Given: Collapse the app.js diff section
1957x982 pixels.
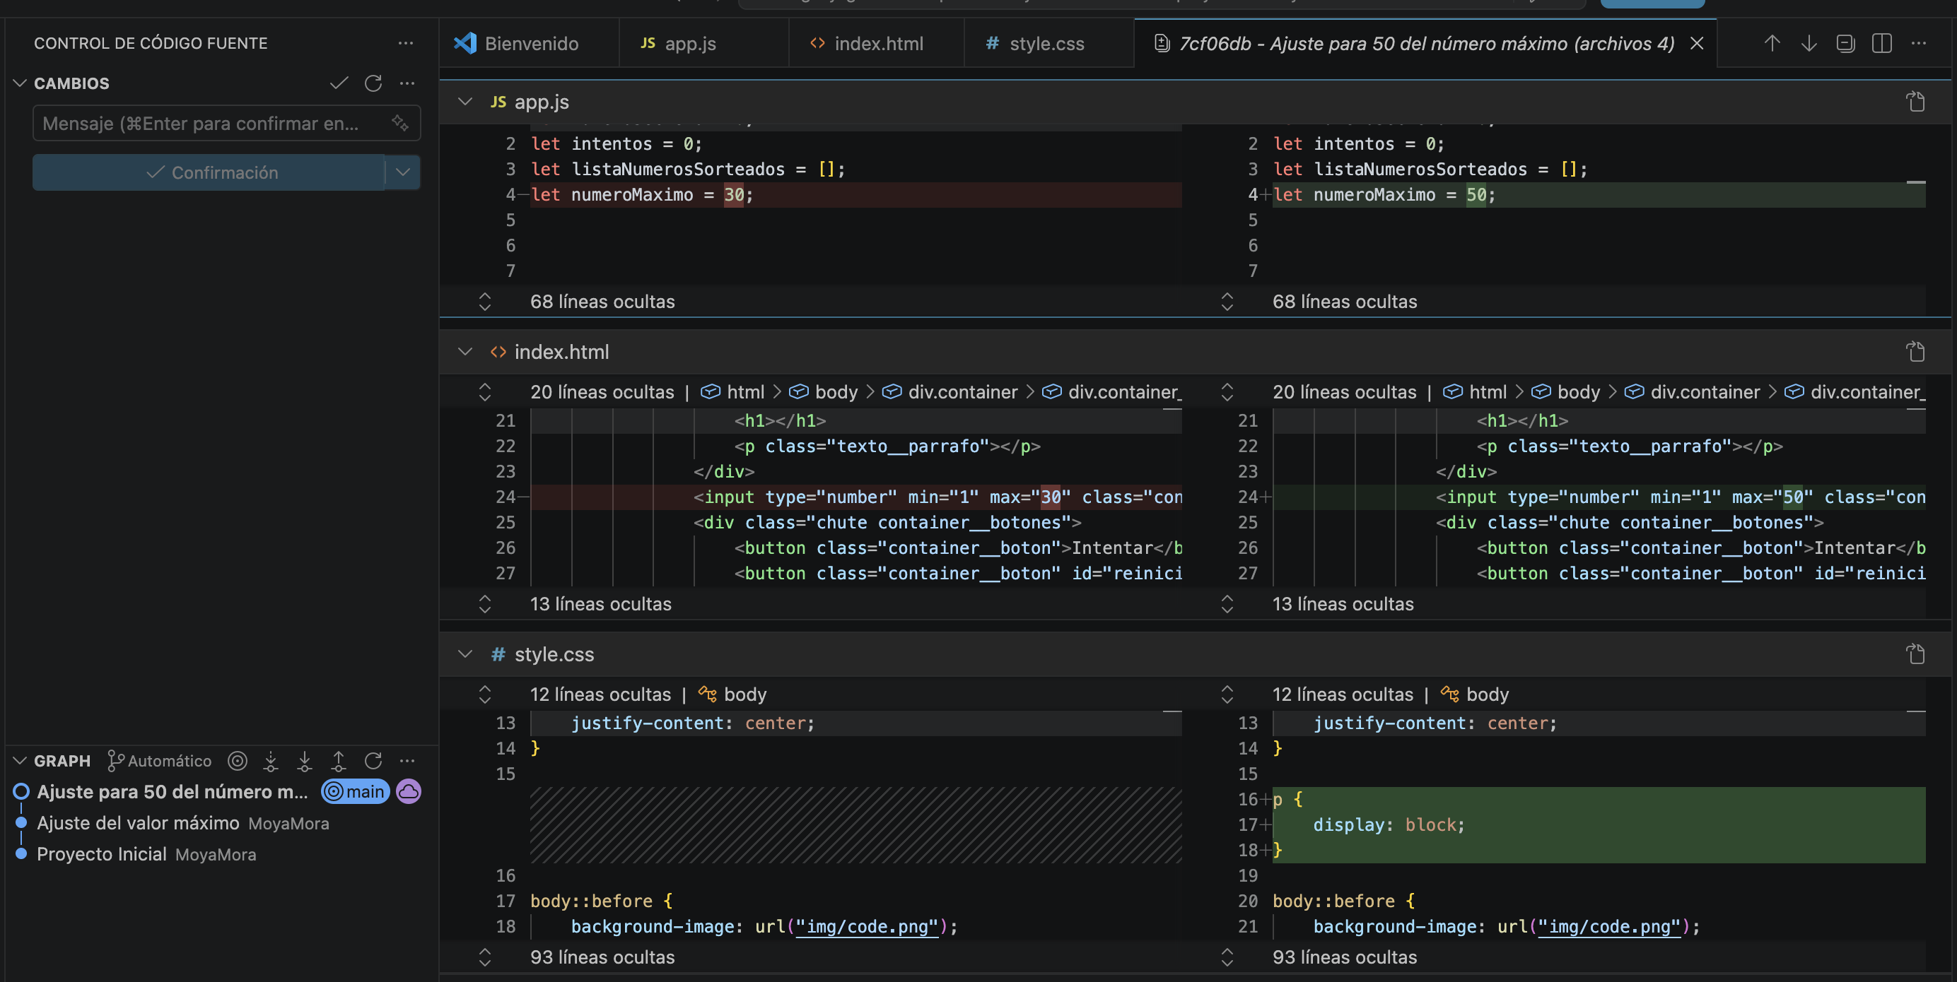Looking at the screenshot, I should (465, 102).
